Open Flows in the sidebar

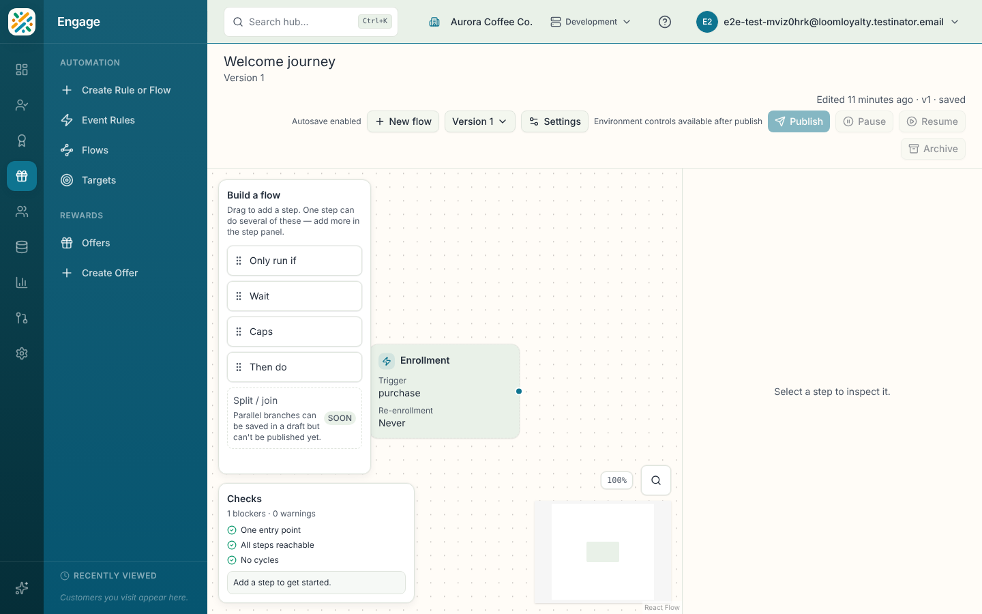pyautogui.click(x=125, y=150)
